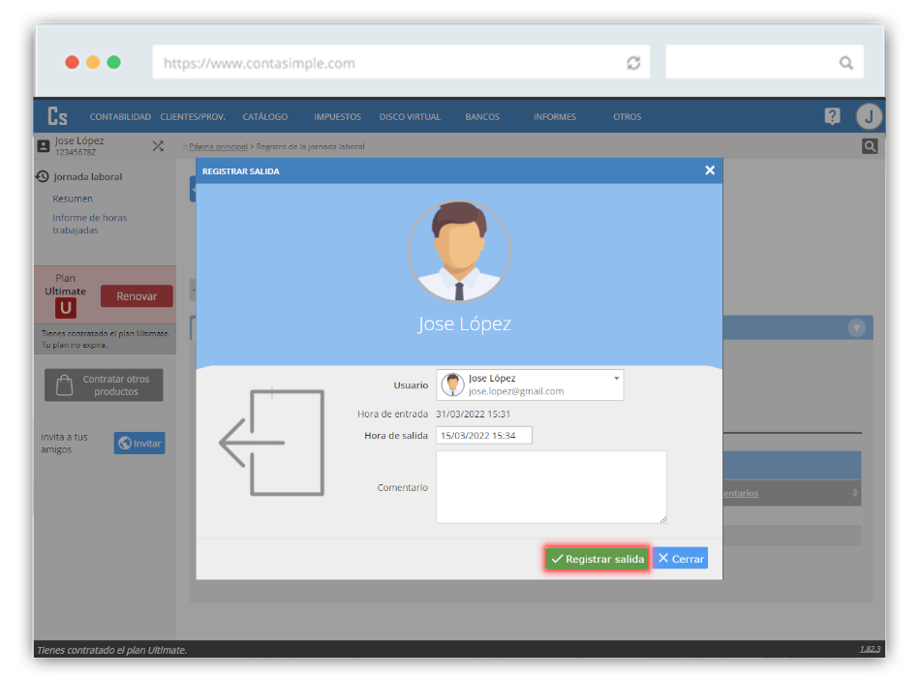This screenshot has height=677, width=920.
Task: Click the version number 1.82.3 link
Action: pyautogui.click(x=871, y=649)
